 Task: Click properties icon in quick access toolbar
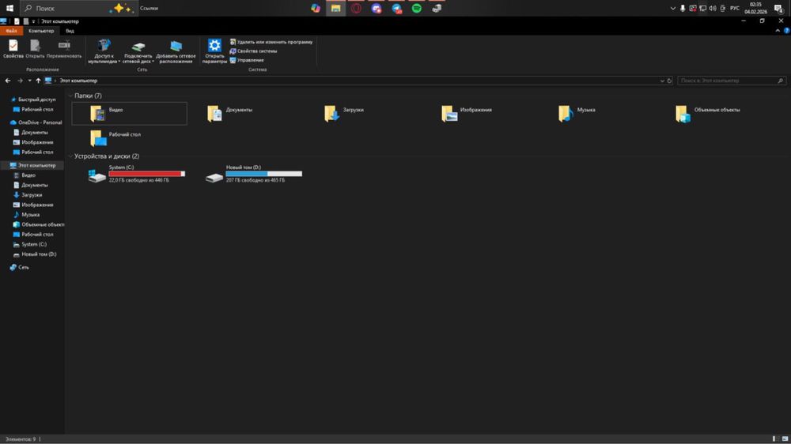click(17, 21)
